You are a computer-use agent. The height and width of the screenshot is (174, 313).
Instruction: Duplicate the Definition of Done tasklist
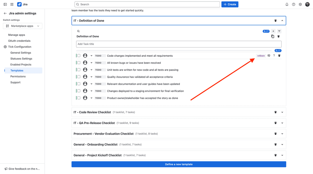[x=273, y=36]
